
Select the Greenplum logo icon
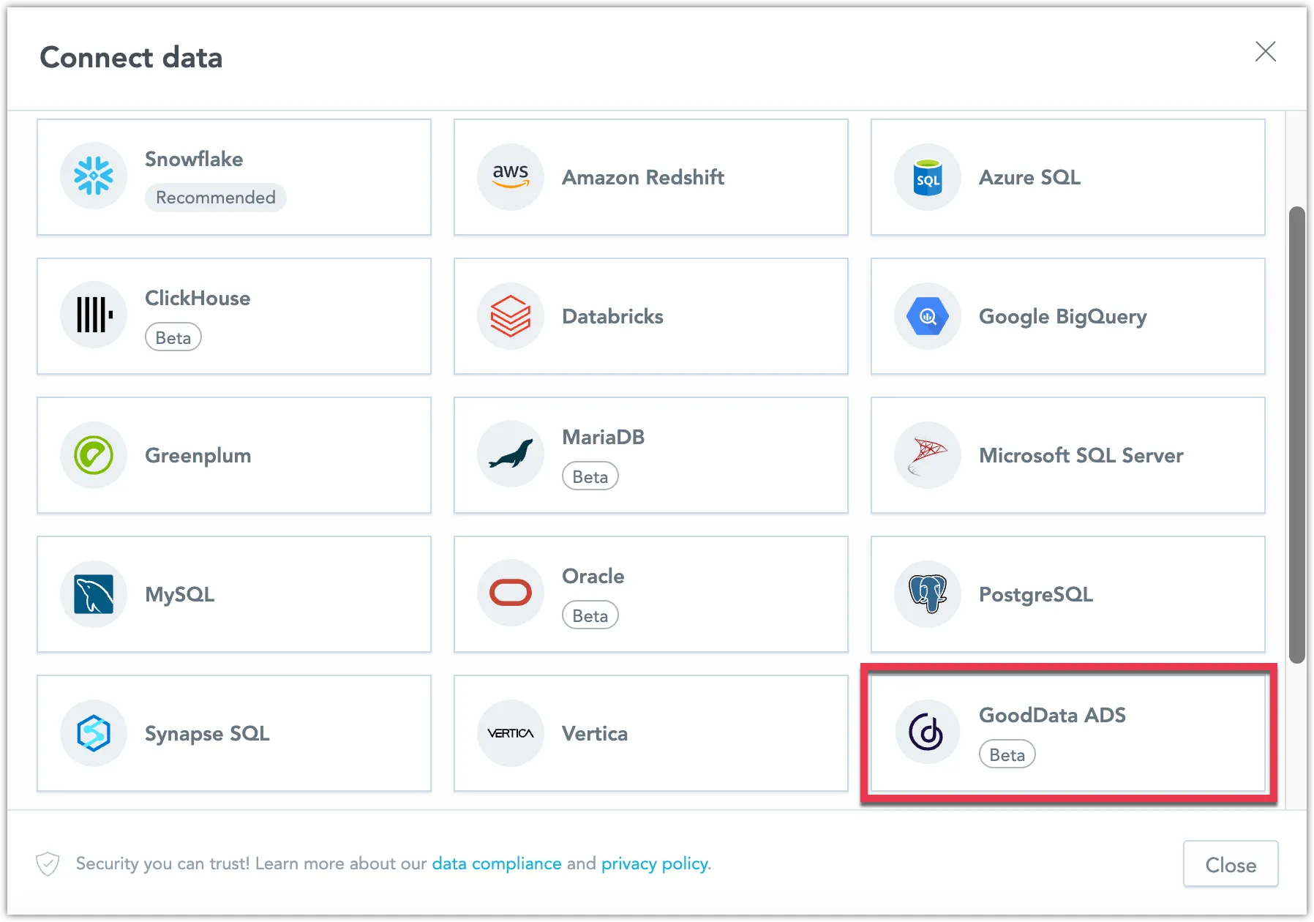pyautogui.click(x=94, y=454)
